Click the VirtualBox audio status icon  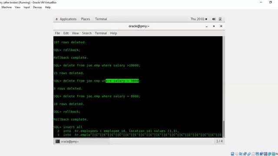click(x=241, y=154)
